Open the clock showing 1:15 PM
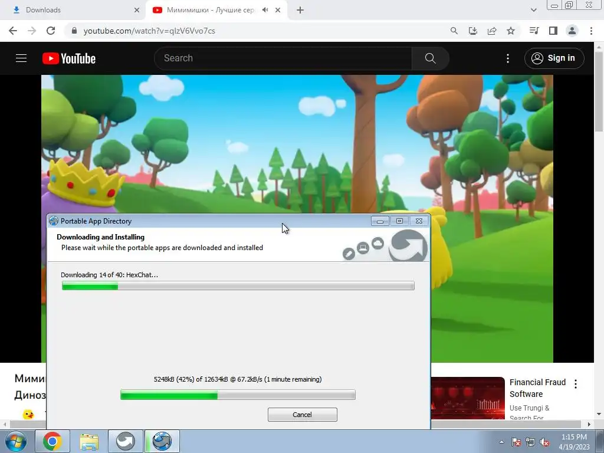The width and height of the screenshot is (604, 453). (574, 442)
